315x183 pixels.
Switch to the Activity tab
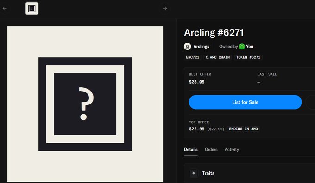pos(232,150)
